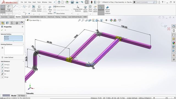Accept properties with green checkmark

point(2,30)
